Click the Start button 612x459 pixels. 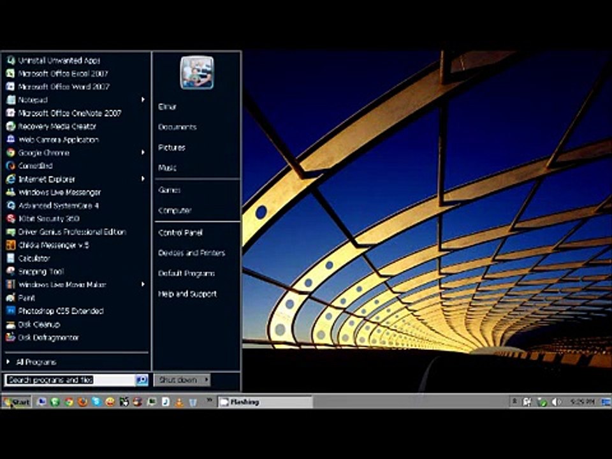[x=17, y=402]
